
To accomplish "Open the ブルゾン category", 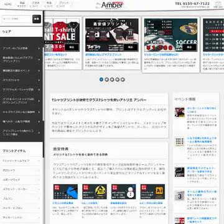I will [x=21, y=198].
